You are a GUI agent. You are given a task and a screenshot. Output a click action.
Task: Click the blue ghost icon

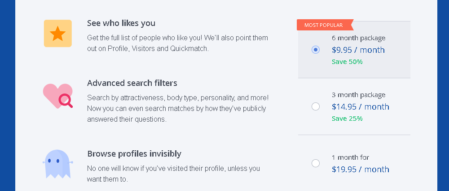[x=58, y=164]
